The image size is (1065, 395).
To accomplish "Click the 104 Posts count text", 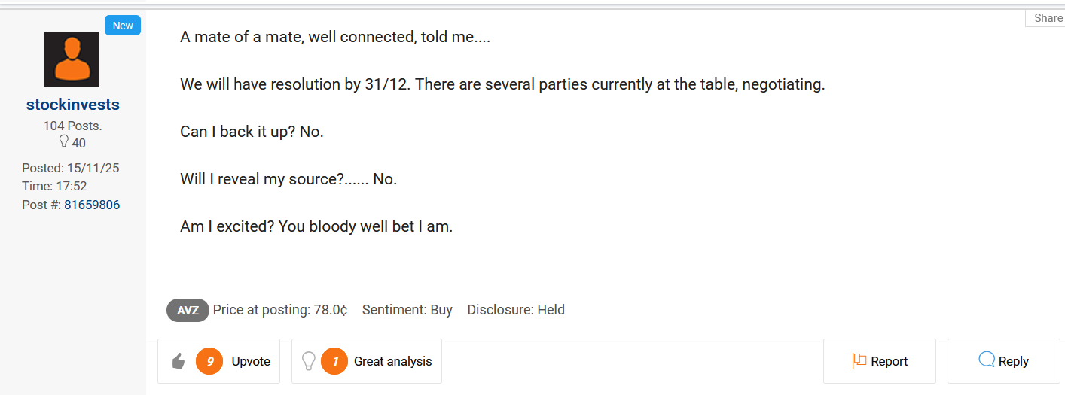I will [72, 126].
